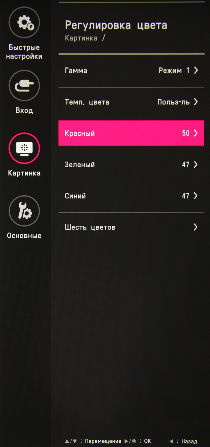Open Быстрые настройки gear icon
This screenshot has width=210, height=447.
[24, 23]
